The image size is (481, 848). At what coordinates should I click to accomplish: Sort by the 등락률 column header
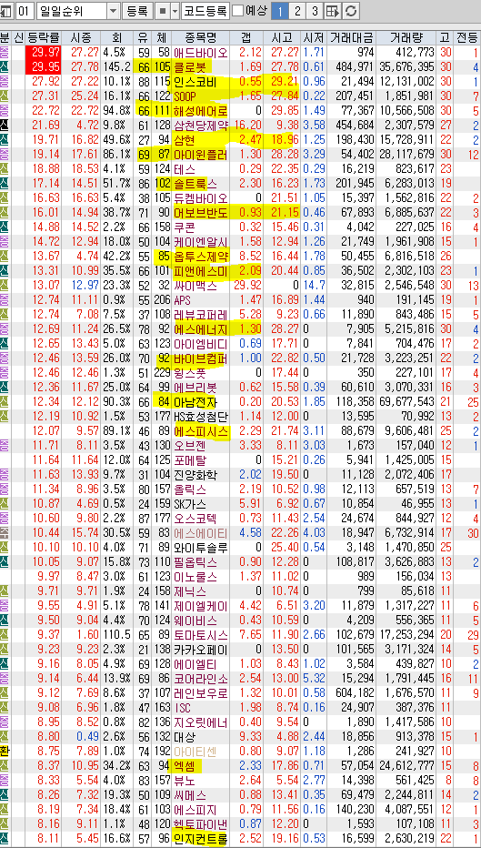coord(44,37)
